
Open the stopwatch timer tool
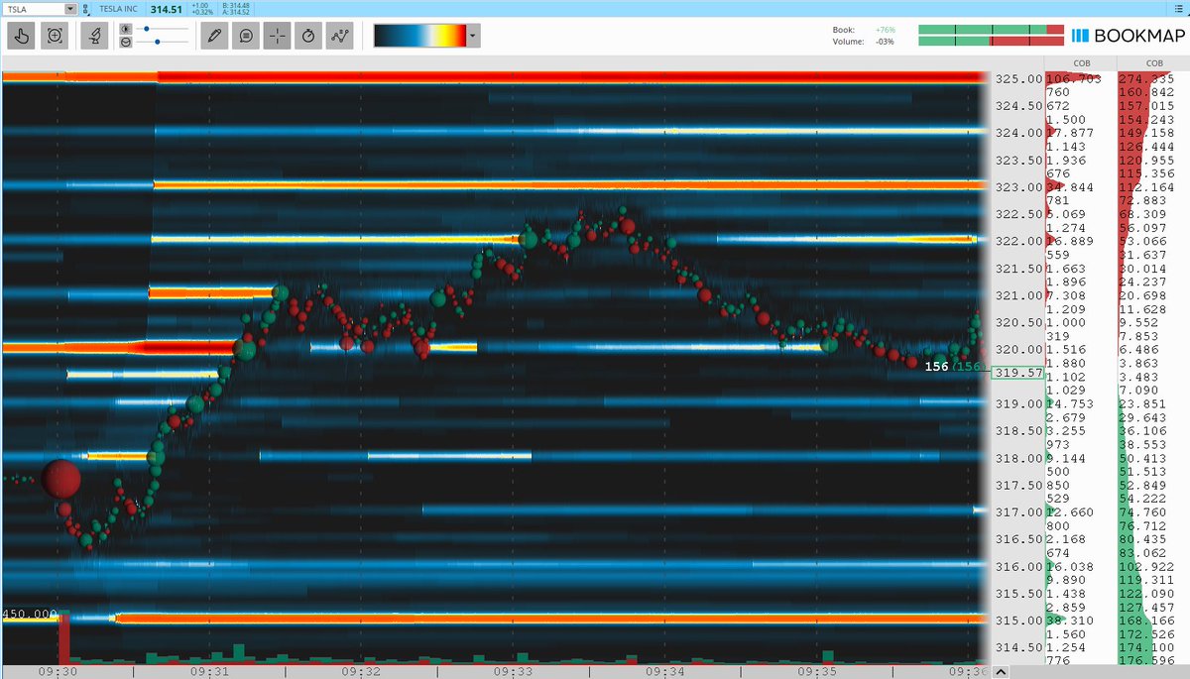pos(308,37)
